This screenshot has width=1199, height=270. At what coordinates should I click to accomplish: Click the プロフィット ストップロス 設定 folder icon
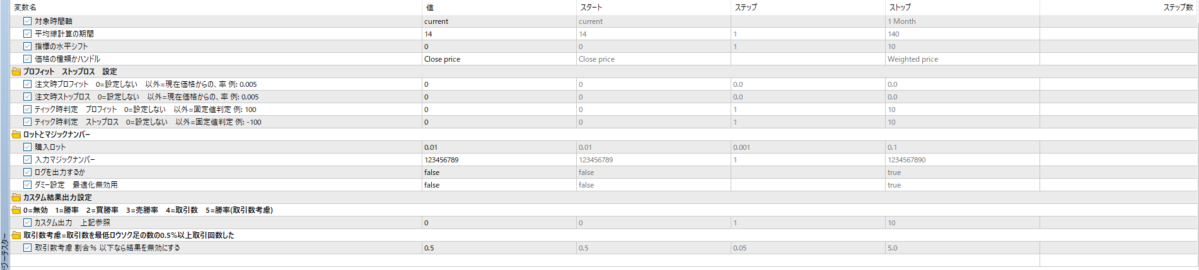point(16,72)
